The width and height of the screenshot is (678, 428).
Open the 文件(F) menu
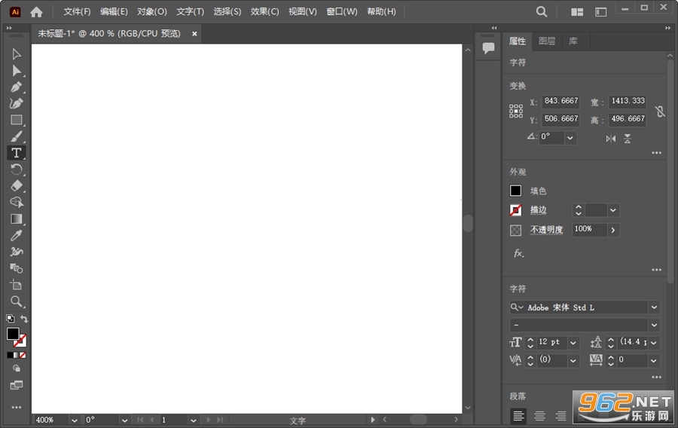point(77,11)
